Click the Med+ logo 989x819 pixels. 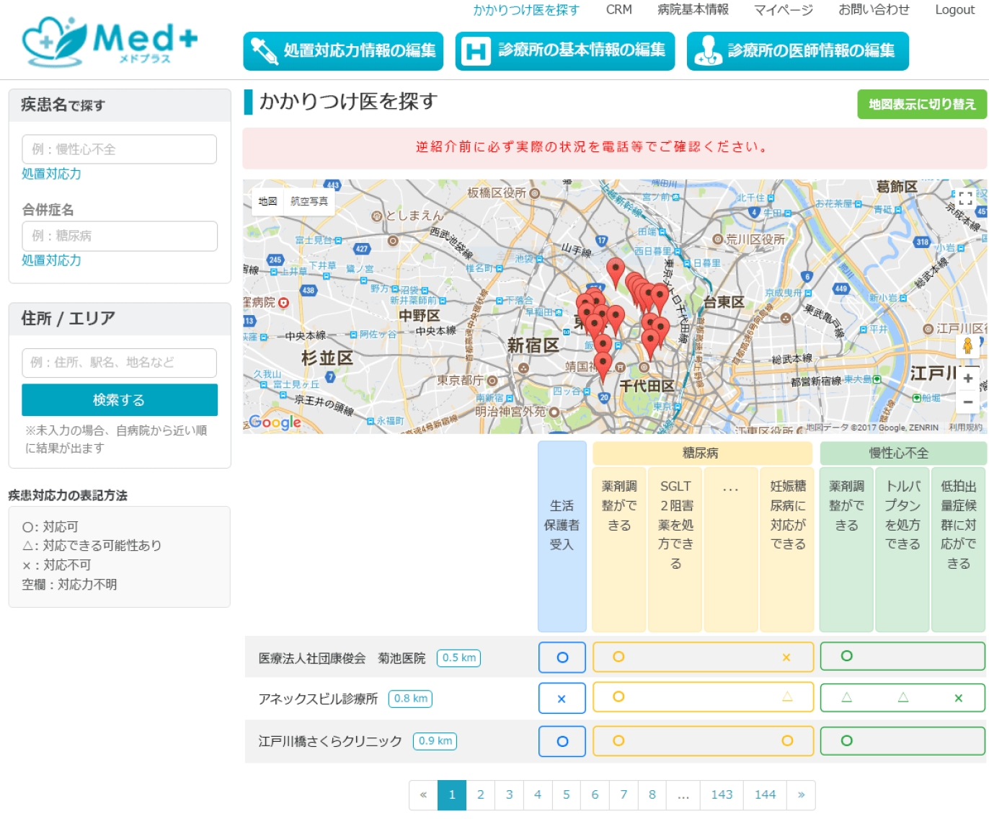[110, 41]
